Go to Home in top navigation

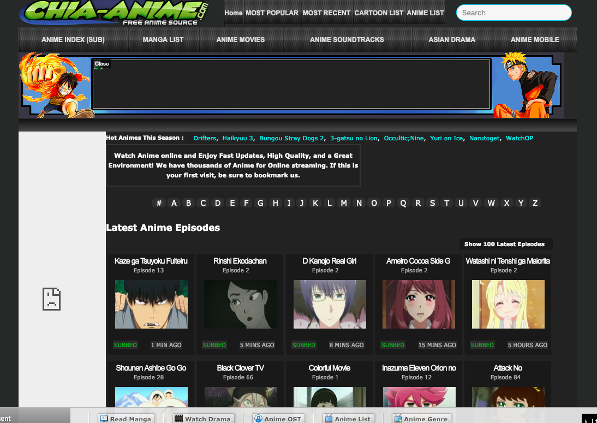(x=234, y=13)
